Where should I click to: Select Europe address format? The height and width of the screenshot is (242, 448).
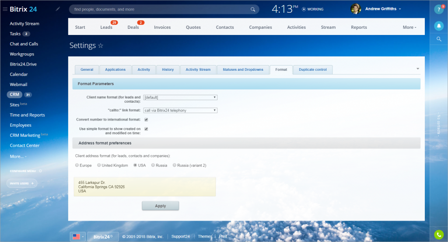[77, 165]
